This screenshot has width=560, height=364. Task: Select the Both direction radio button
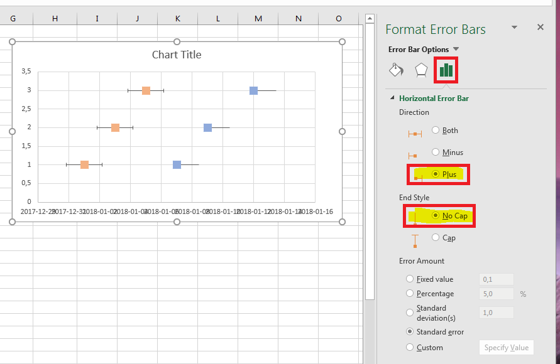coord(436,130)
